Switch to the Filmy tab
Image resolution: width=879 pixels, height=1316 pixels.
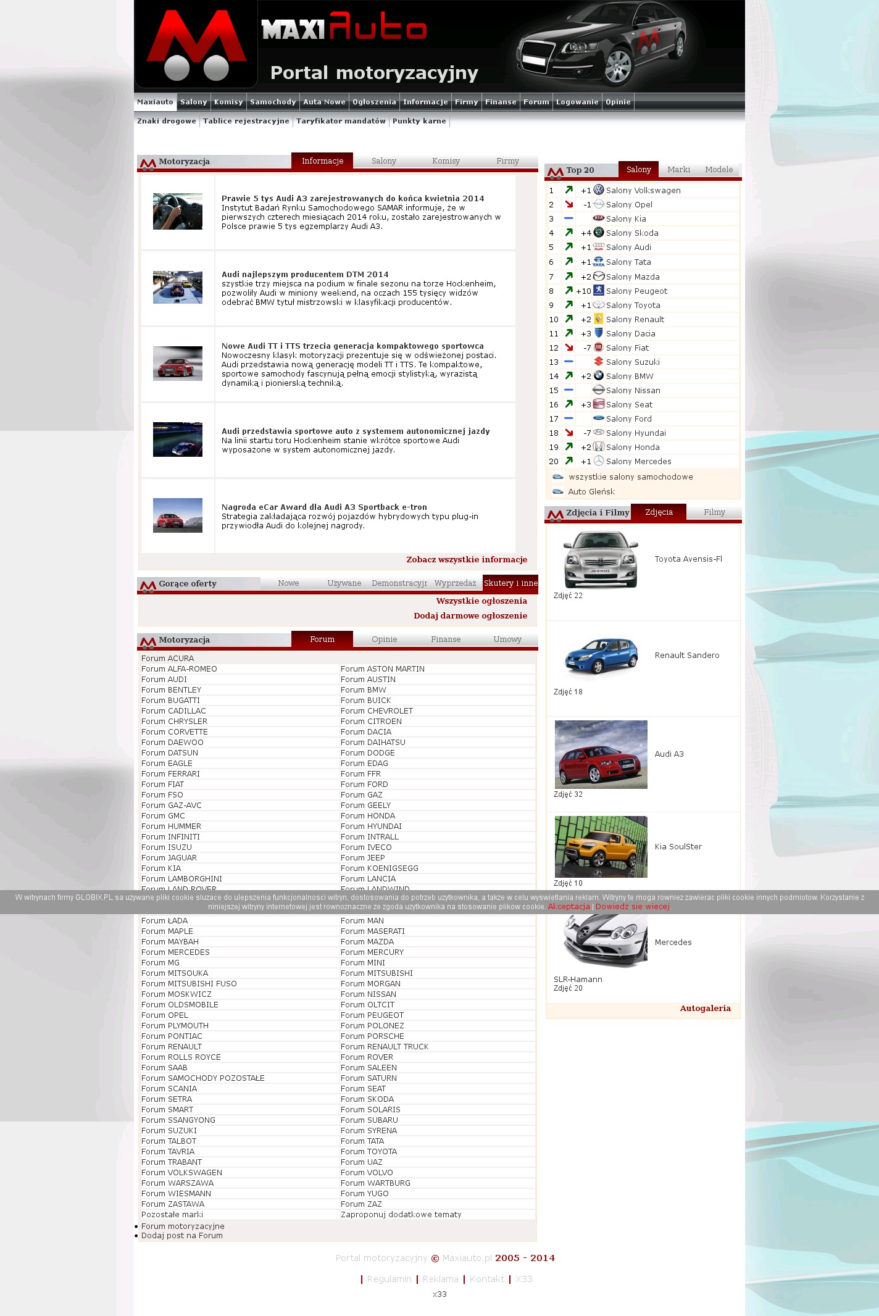pos(714,512)
